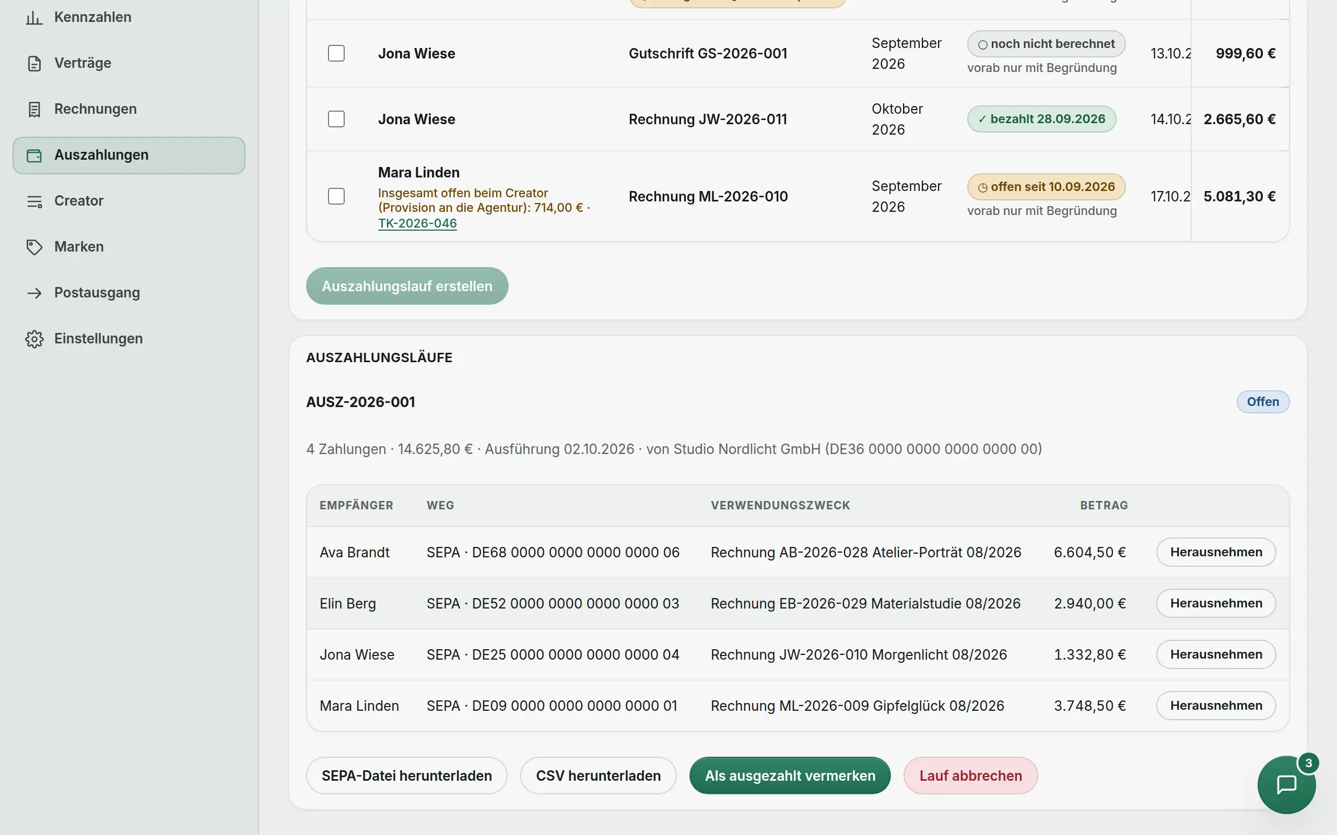
Task: Take out Jona Wiese JW-2026-010 payment
Action: point(1216,654)
